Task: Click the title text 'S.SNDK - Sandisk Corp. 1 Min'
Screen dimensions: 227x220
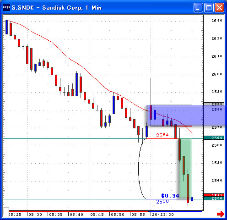Action: tap(57, 8)
